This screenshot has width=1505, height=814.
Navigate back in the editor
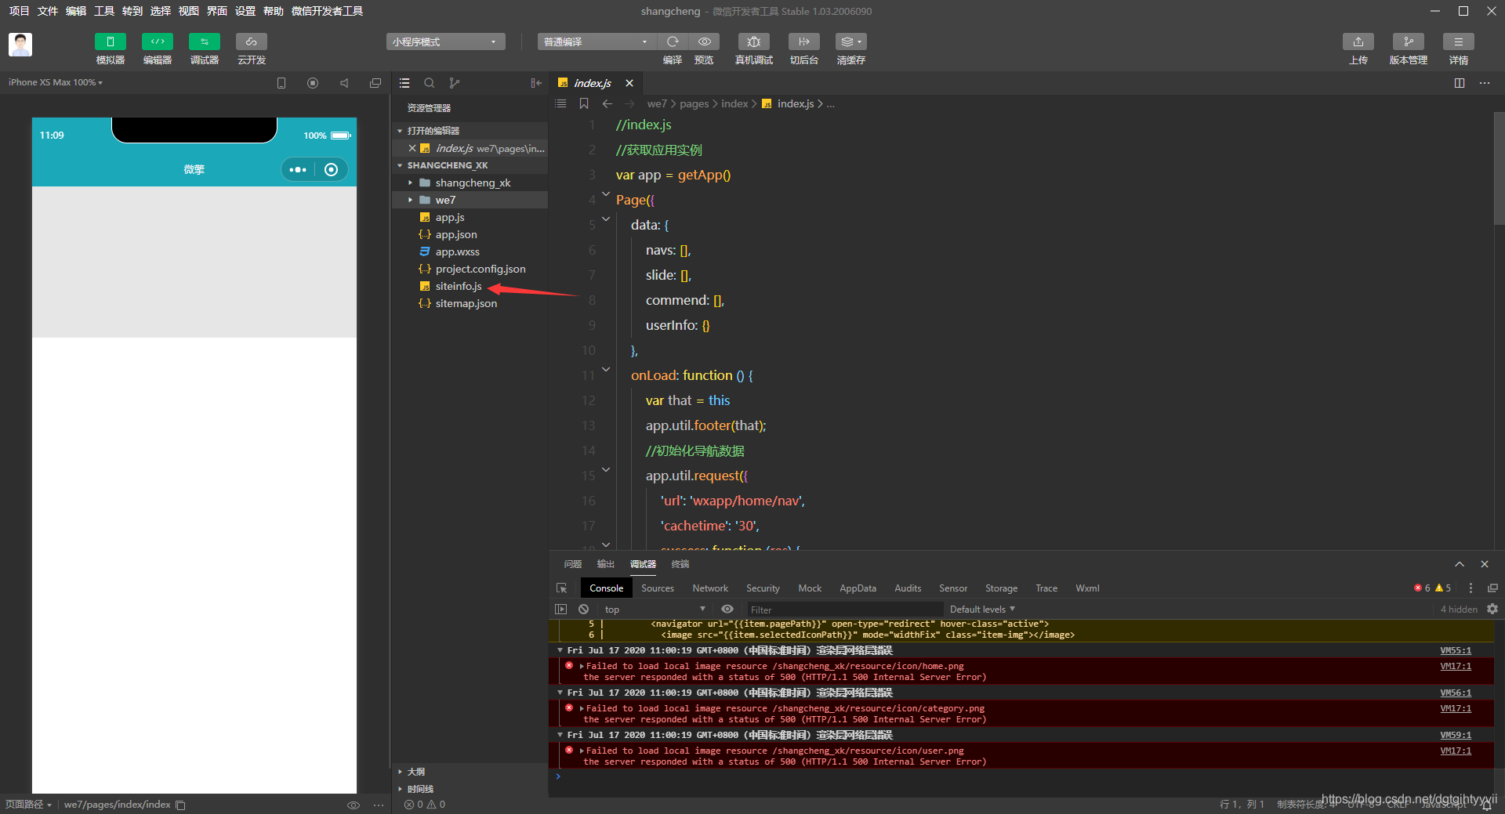[x=607, y=103]
